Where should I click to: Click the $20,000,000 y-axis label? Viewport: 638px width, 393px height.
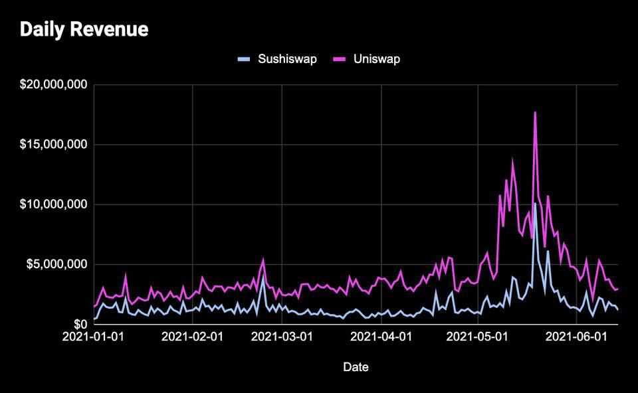(x=54, y=84)
